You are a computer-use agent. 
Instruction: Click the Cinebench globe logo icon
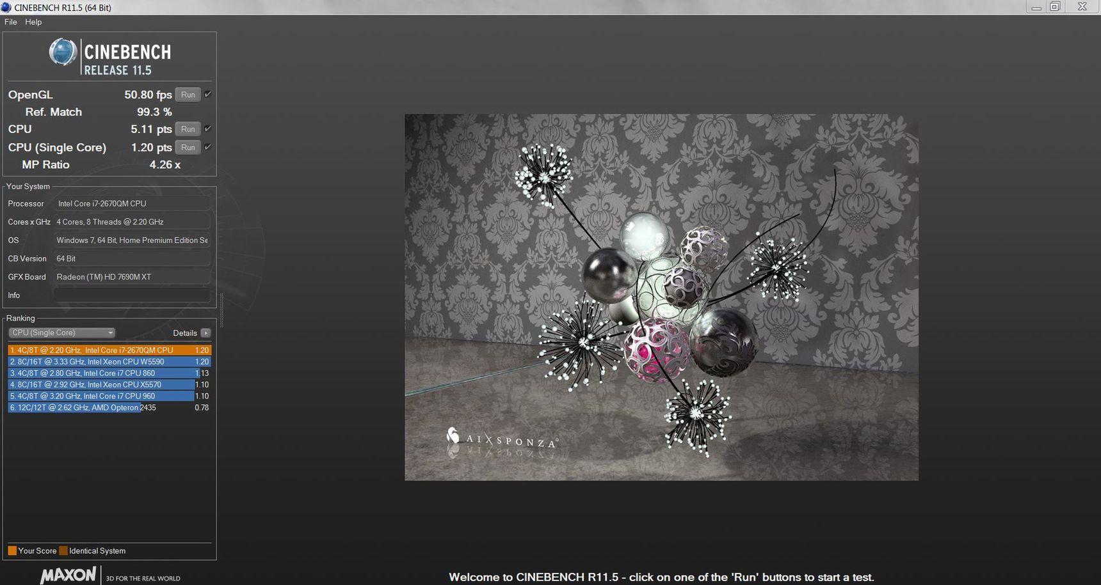click(63, 52)
